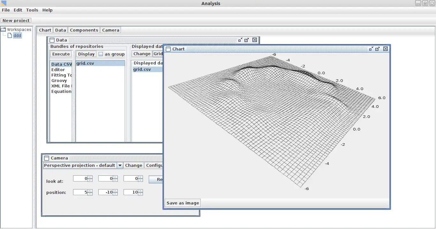Click the Camera window title icon
Viewport: 436px width, 229px height.
pos(47,158)
